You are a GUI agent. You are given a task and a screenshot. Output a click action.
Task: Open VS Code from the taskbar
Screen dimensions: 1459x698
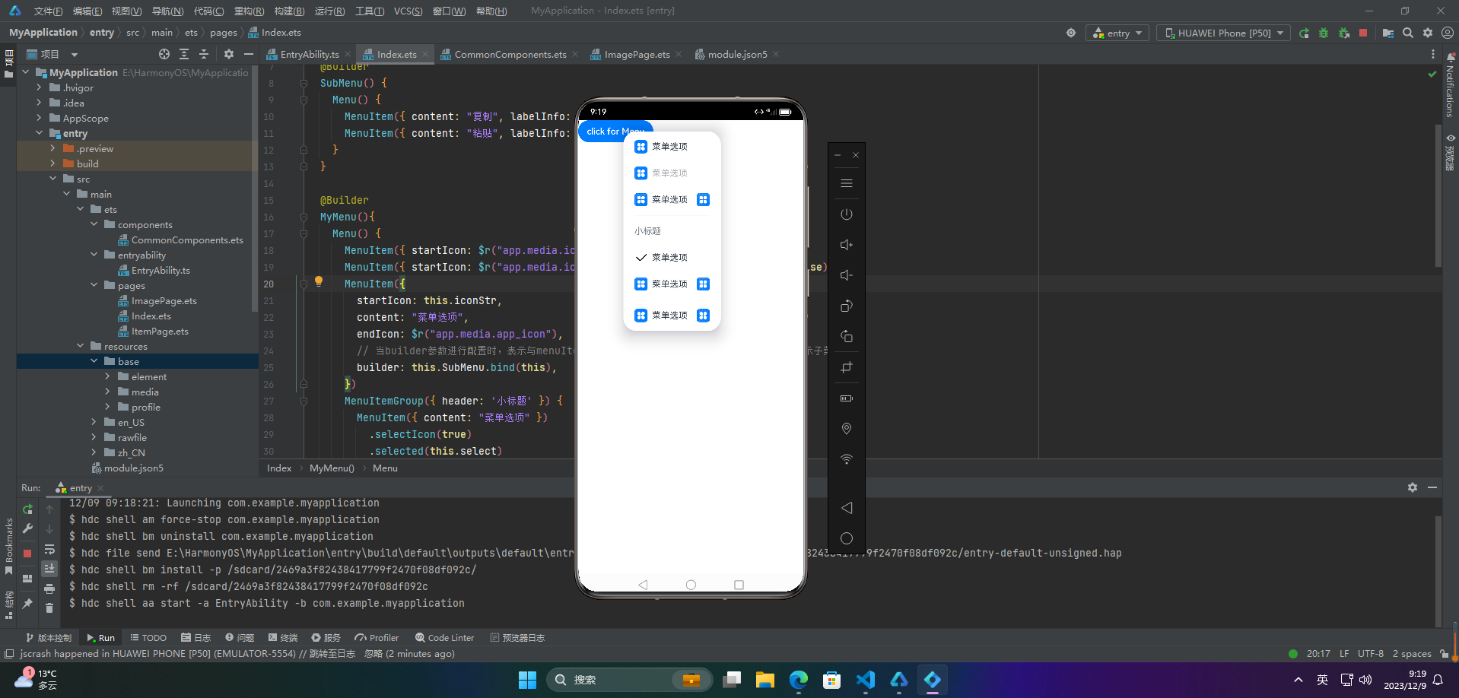pos(866,680)
